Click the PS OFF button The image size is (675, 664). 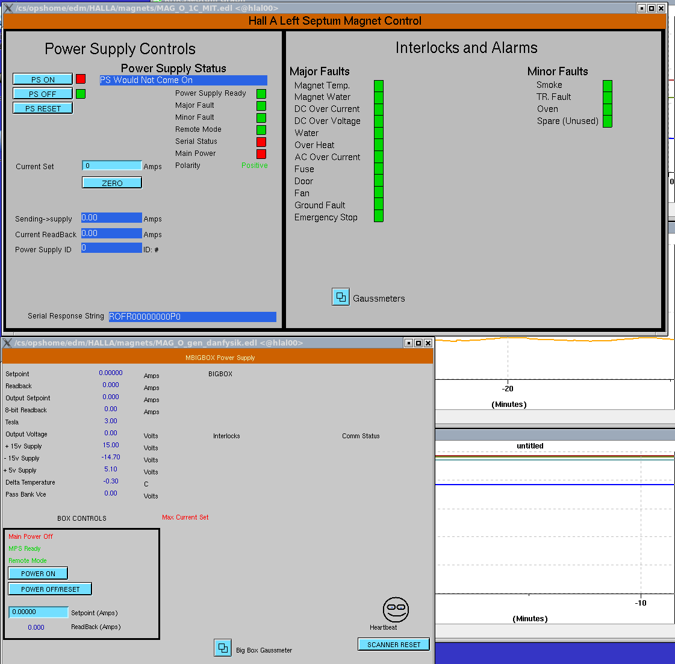[x=43, y=94]
